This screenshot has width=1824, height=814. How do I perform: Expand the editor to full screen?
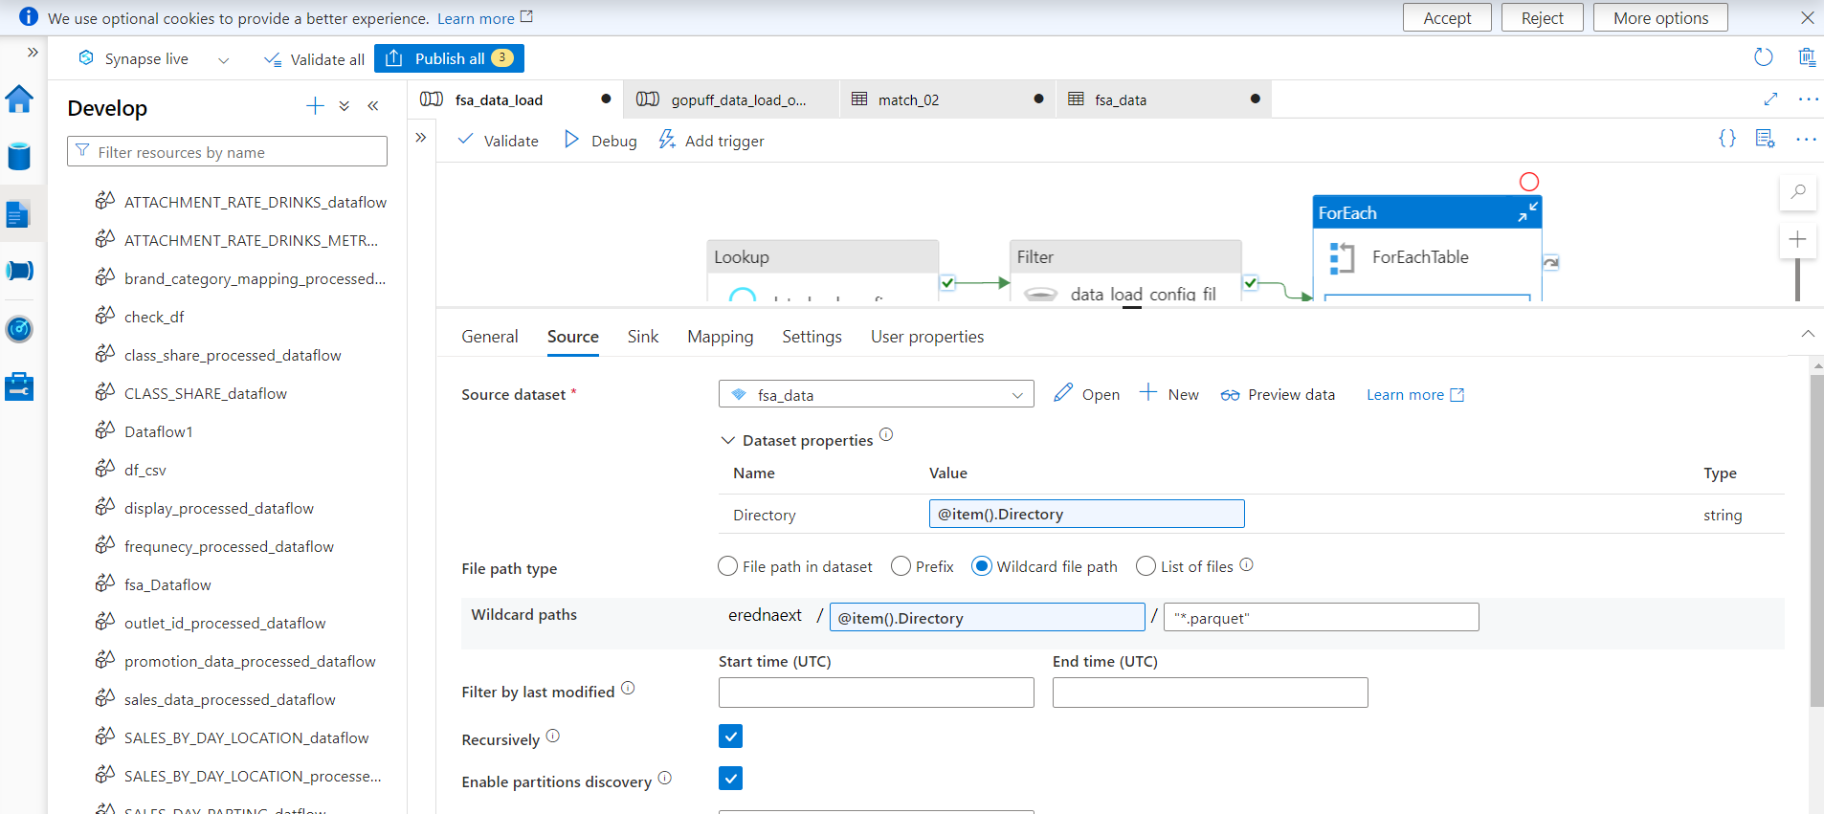(x=1770, y=99)
